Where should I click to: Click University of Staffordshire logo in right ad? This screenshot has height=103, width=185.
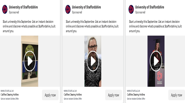pos(131,9)
